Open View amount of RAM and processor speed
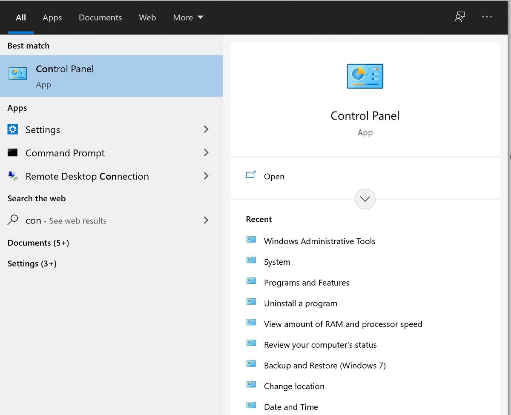Image resolution: width=511 pixels, height=415 pixels. point(343,324)
